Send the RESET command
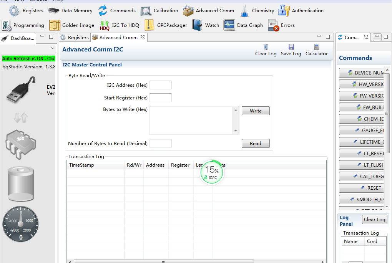Viewport: 392px width, 263px height. (x=362, y=188)
